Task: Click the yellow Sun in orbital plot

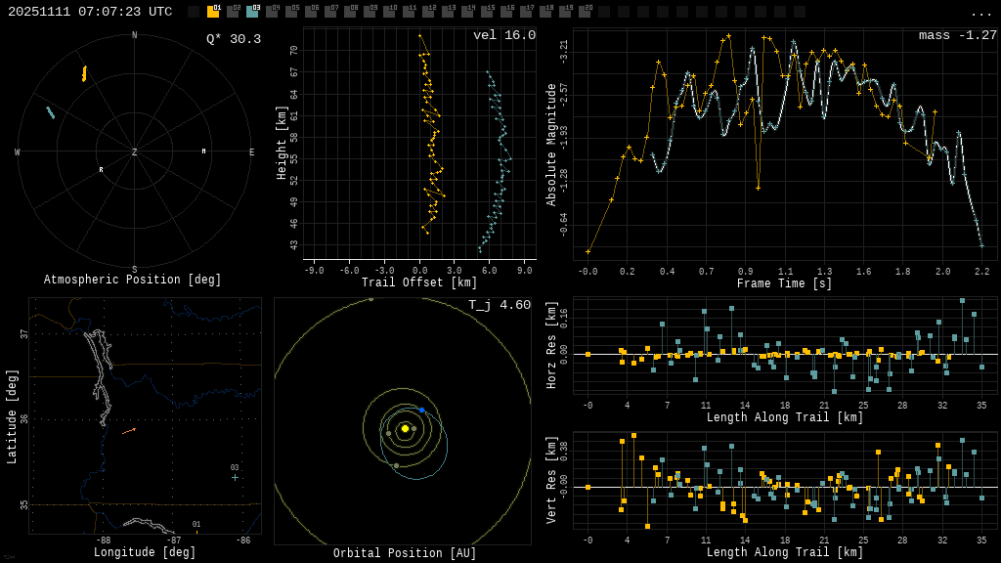Action: coord(405,428)
